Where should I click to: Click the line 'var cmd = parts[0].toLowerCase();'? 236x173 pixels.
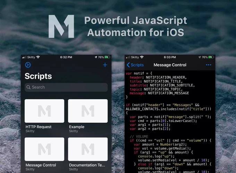tap(163, 121)
